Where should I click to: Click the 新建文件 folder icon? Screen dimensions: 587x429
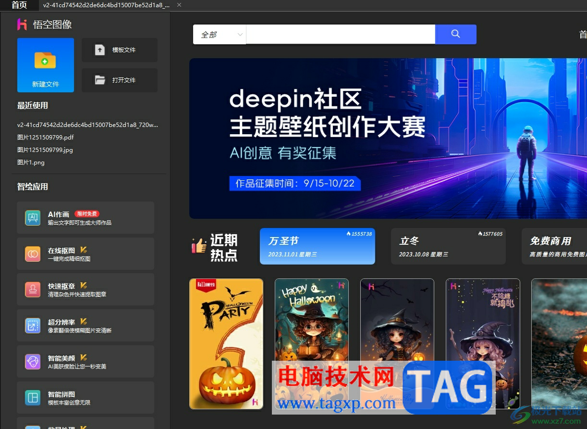[45, 60]
